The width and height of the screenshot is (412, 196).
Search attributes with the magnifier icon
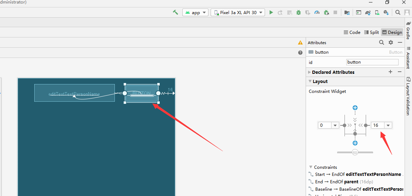click(x=382, y=42)
